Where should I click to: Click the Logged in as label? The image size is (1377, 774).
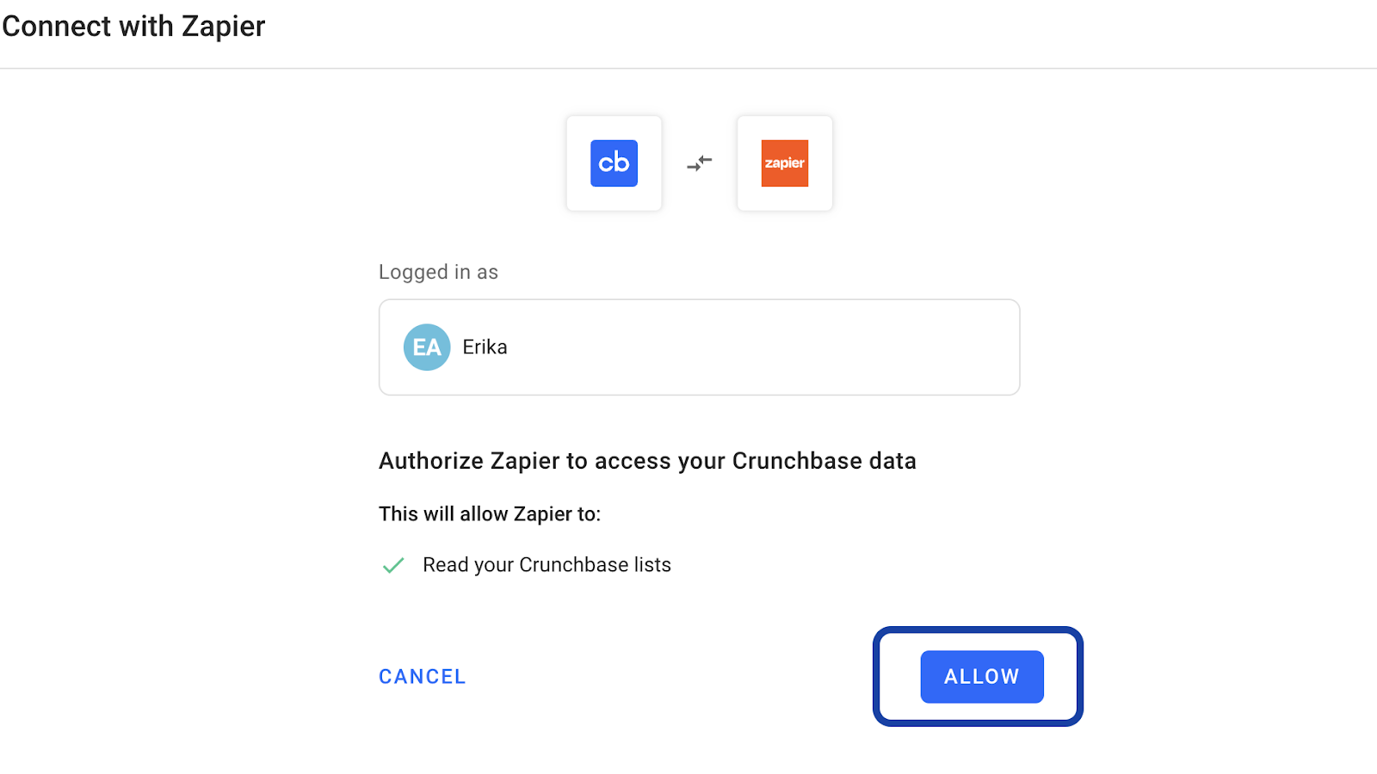pos(438,273)
